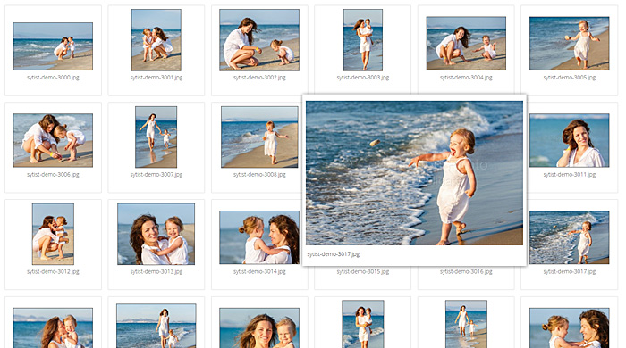Select the 'sytist-demo-3002.jpg' caption text

click(x=259, y=78)
